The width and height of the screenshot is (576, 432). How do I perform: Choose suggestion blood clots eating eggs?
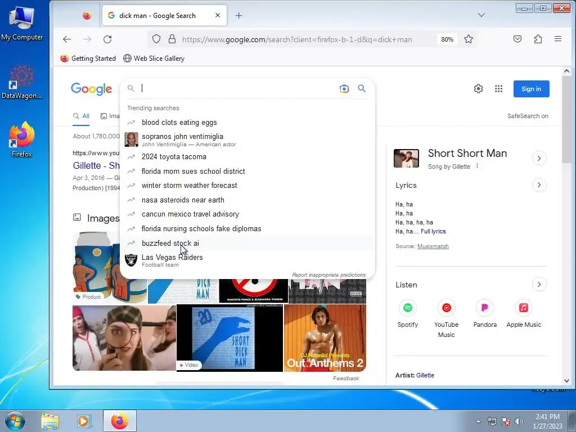point(247,122)
